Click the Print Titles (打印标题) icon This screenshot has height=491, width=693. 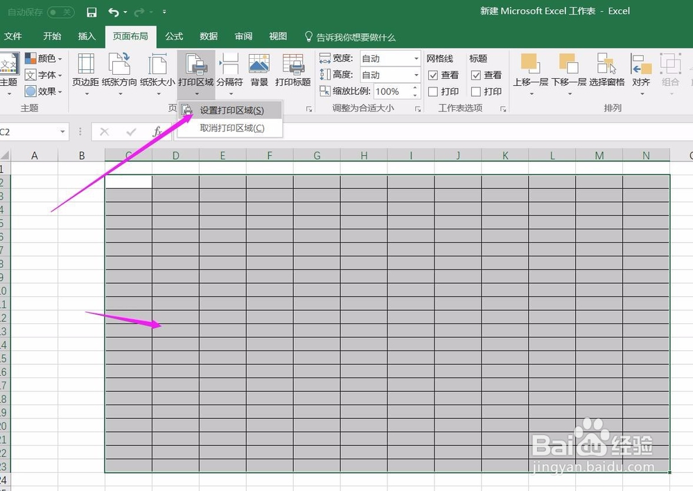coord(293,64)
